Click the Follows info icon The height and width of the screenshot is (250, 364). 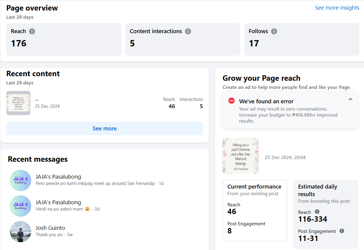[x=274, y=31]
